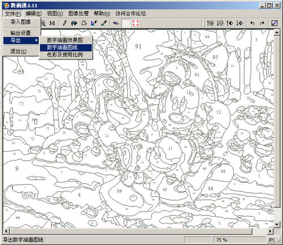Viewport: 283px width, 245px height.
Task: Click the flat brush smudge tool
Action: pyautogui.click(x=116, y=23)
